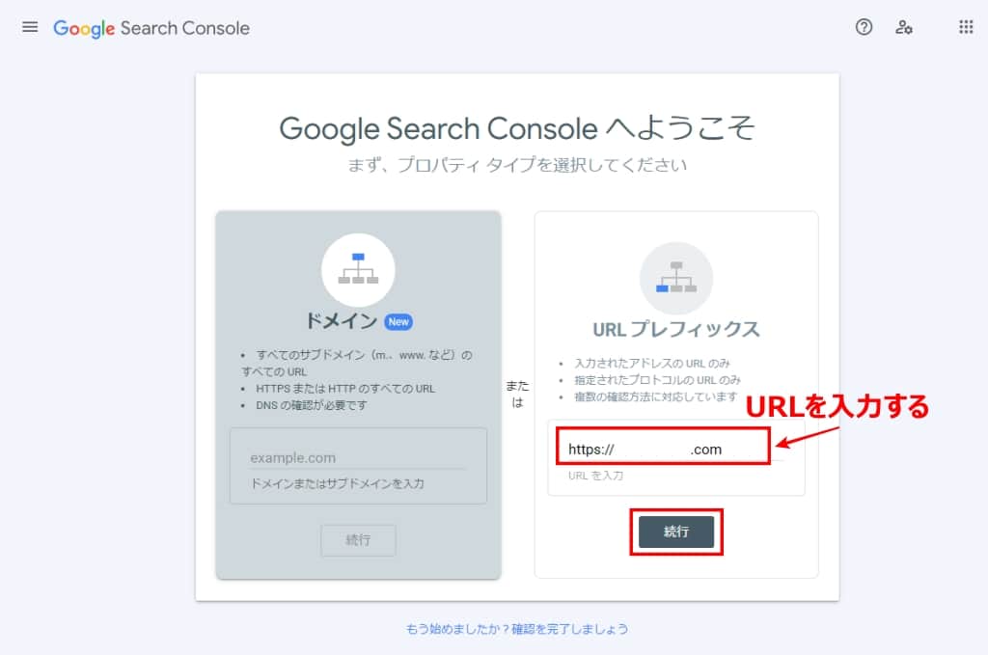The width and height of the screenshot is (988, 655).
Task: Click the DNS の確認が必要です bullet
Action: point(312,405)
